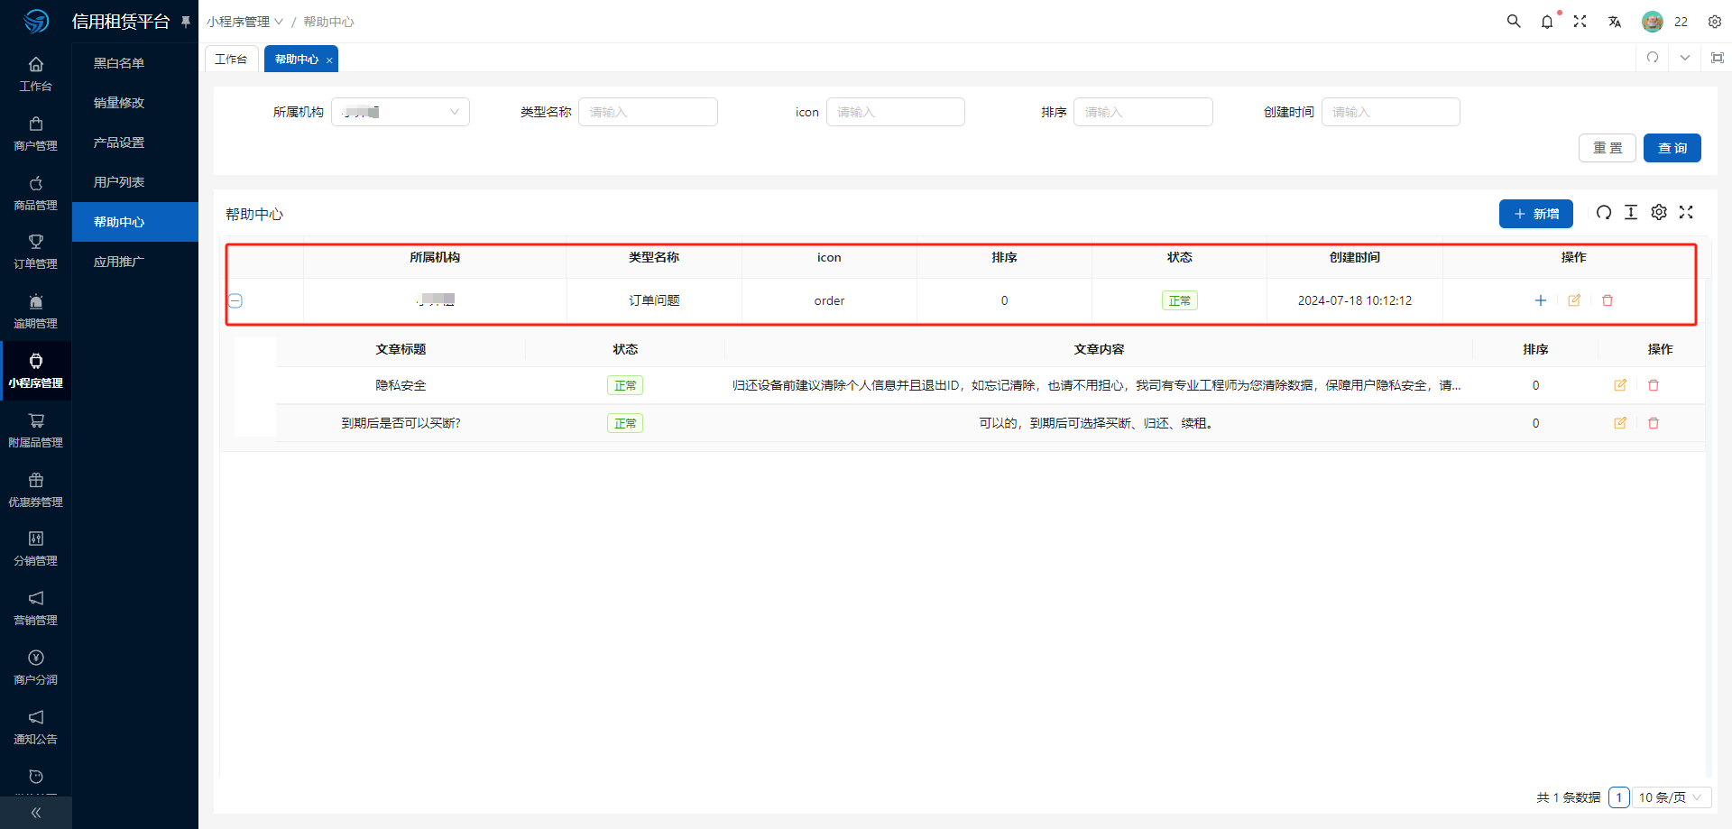
Task: Toggle fullscreen from the header icon
Action: pos(1580,21)
